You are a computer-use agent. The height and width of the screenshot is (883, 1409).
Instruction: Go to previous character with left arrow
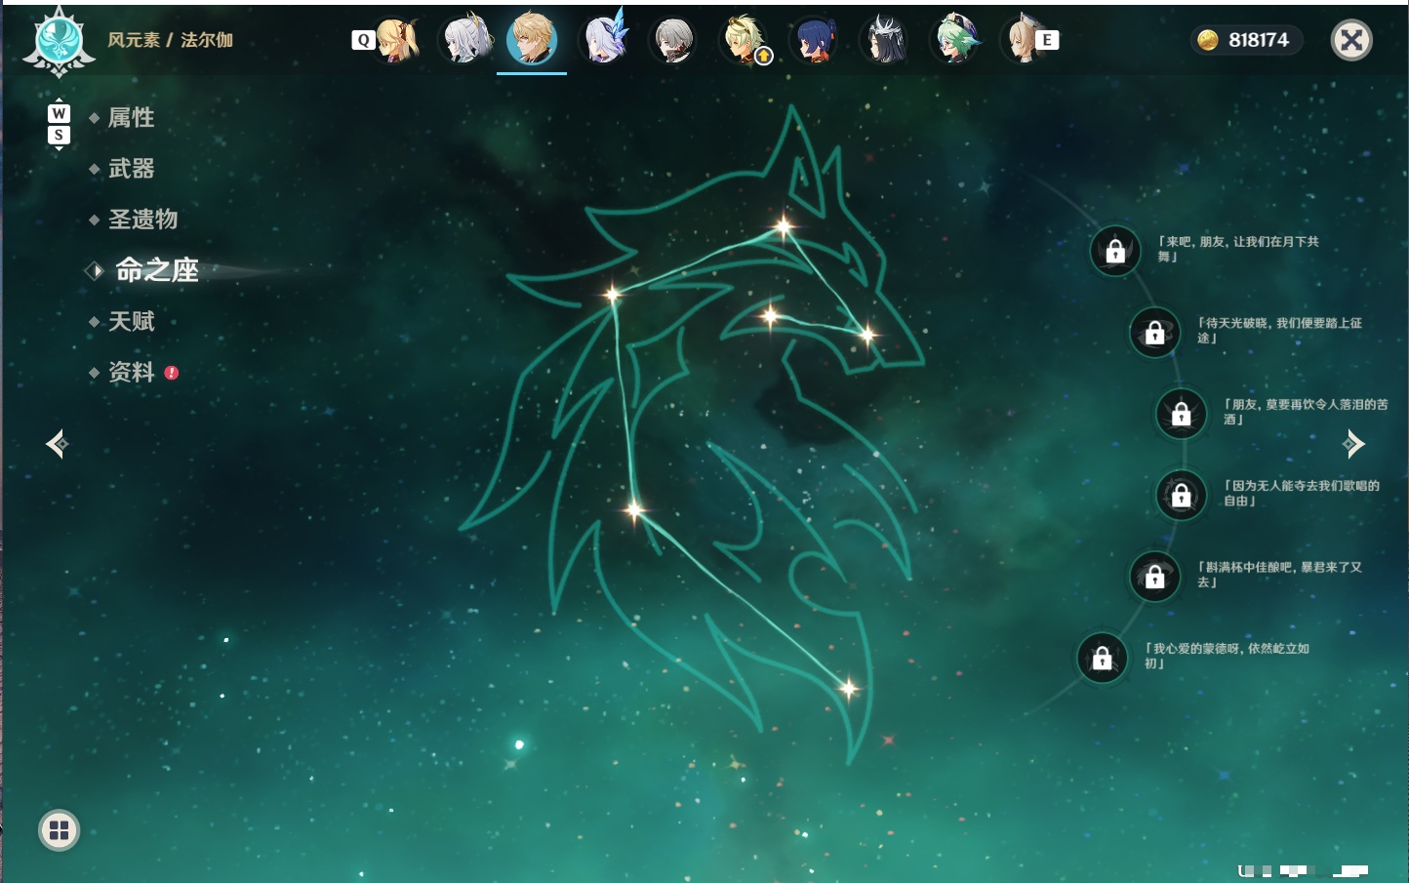point(57,444)
